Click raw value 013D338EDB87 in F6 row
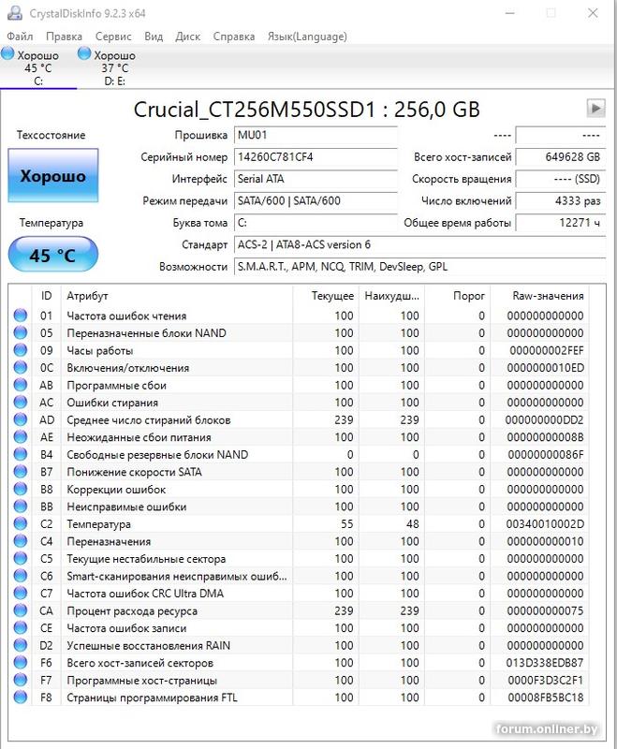 pyautogui.click(x=545, y=663)
